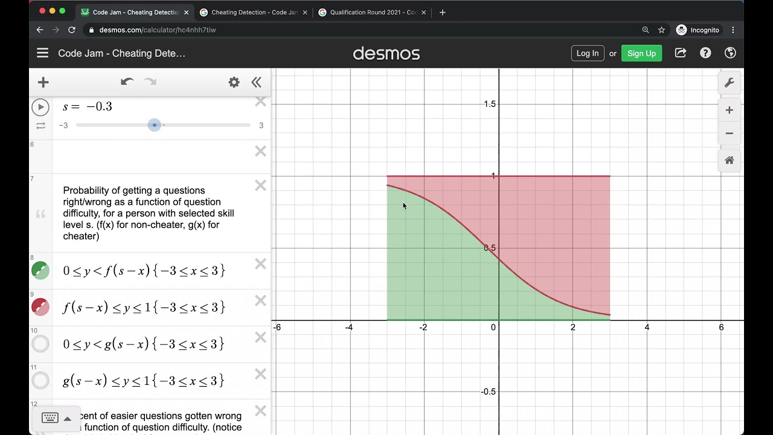Add a new expression item
Viewport: 773px width, 435px height.
43,82
